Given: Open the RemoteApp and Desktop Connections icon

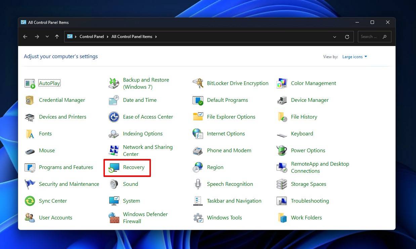Looking at the screenshot, I should tap(282, 167).
